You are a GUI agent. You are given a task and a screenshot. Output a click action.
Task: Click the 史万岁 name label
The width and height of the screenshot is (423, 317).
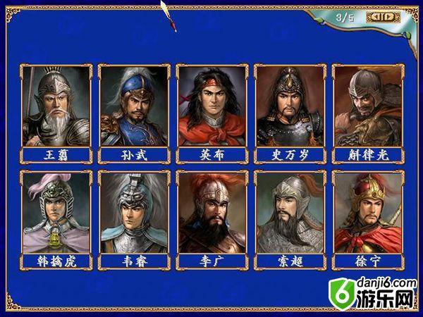[290, 156]
